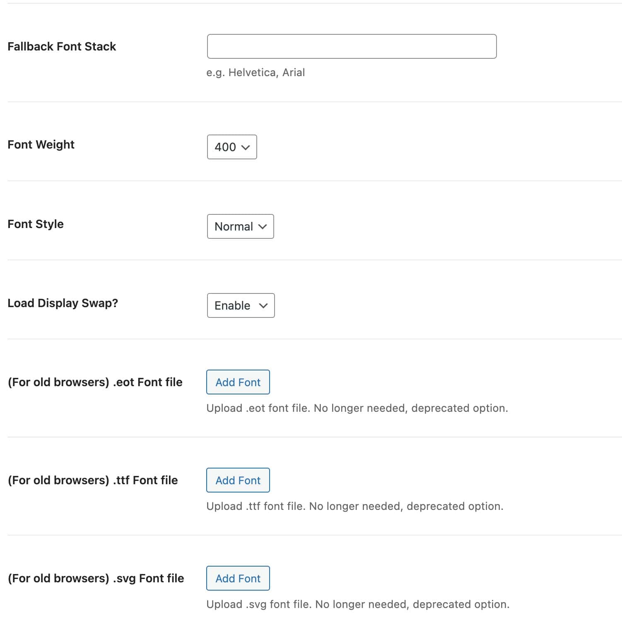Click the .eot Font file label
622x644 pixels.
tap(95, 382)
